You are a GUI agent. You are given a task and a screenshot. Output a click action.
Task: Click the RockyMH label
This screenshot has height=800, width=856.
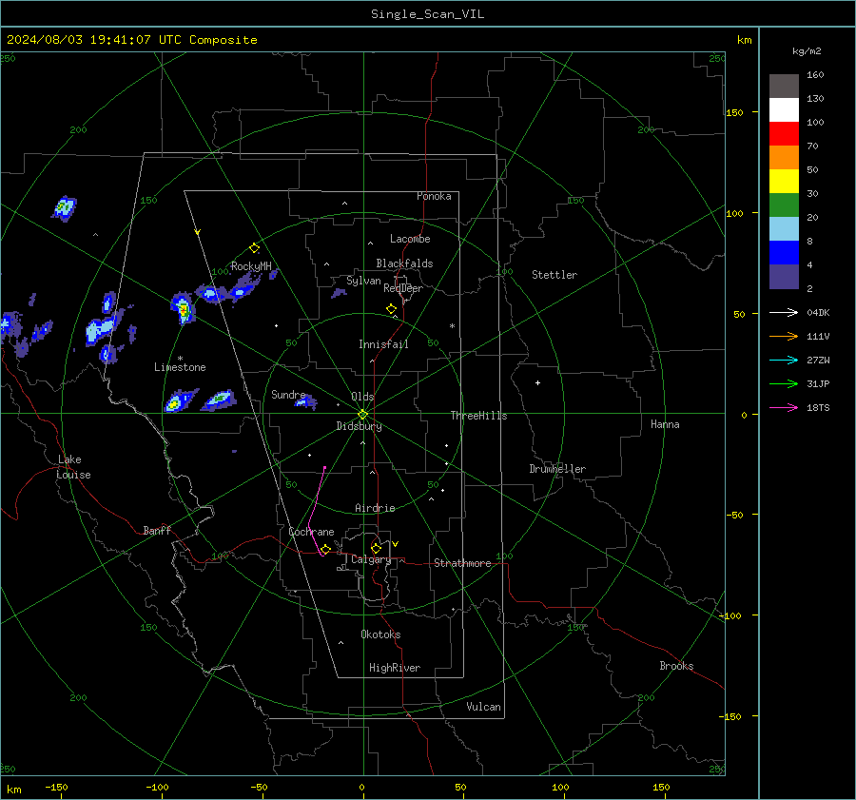point(251,266)
